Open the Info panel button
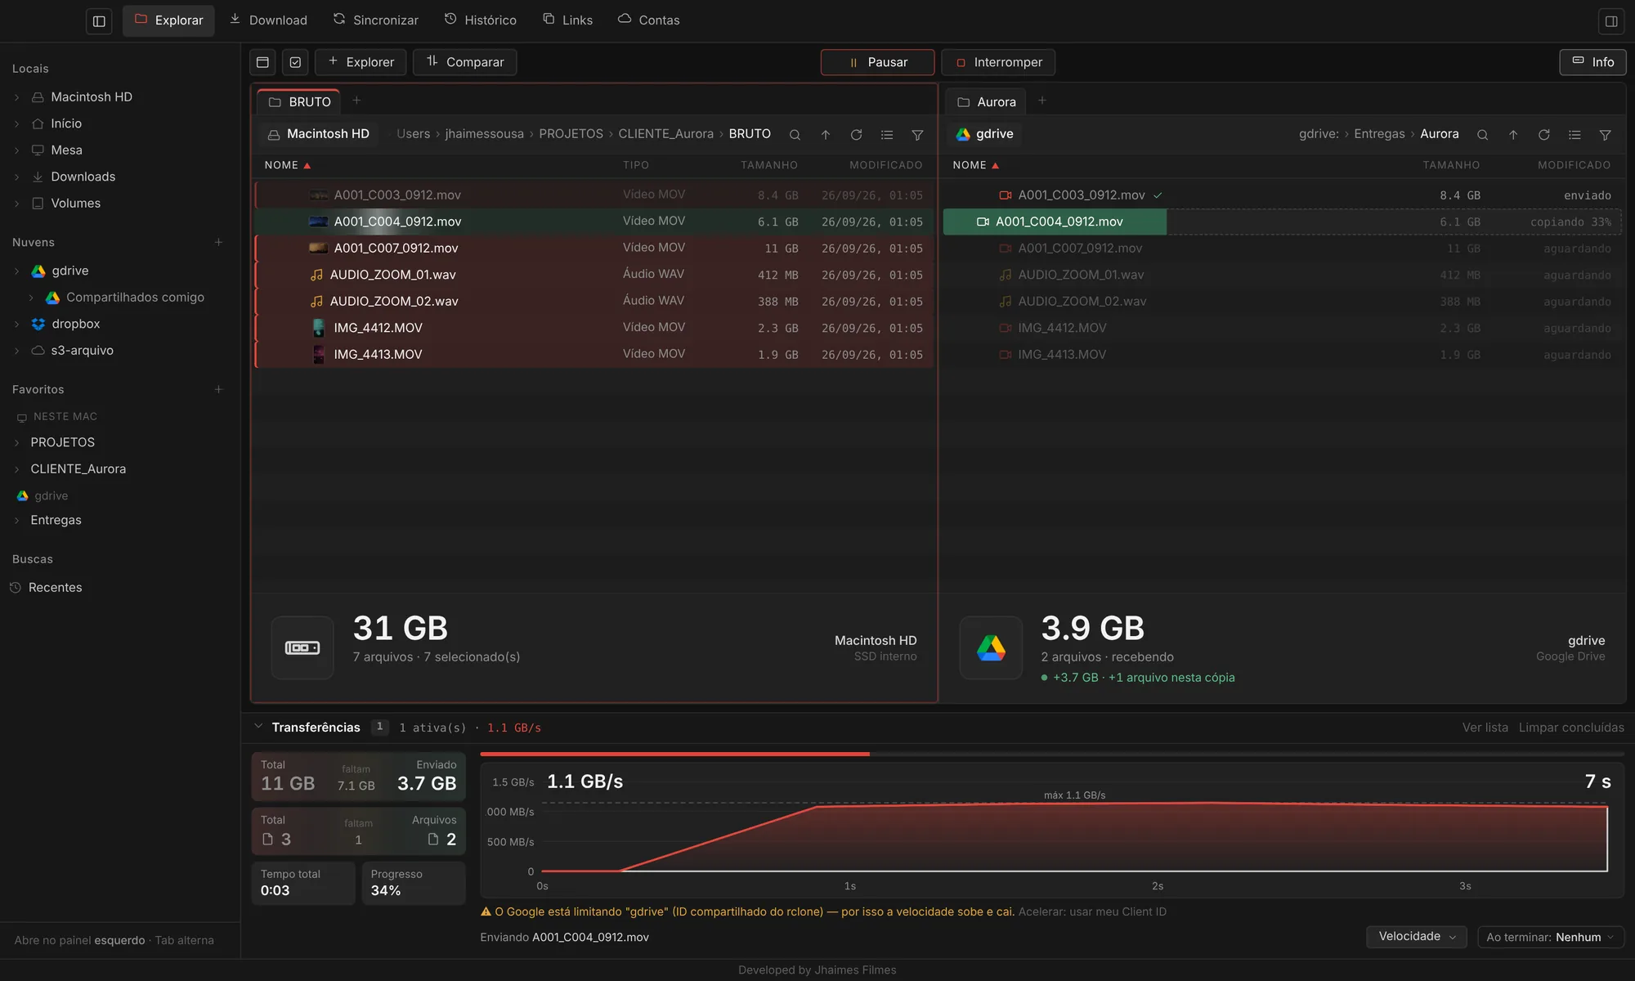The width and height of the screenshot is (1635, 981). [1592, 62]
